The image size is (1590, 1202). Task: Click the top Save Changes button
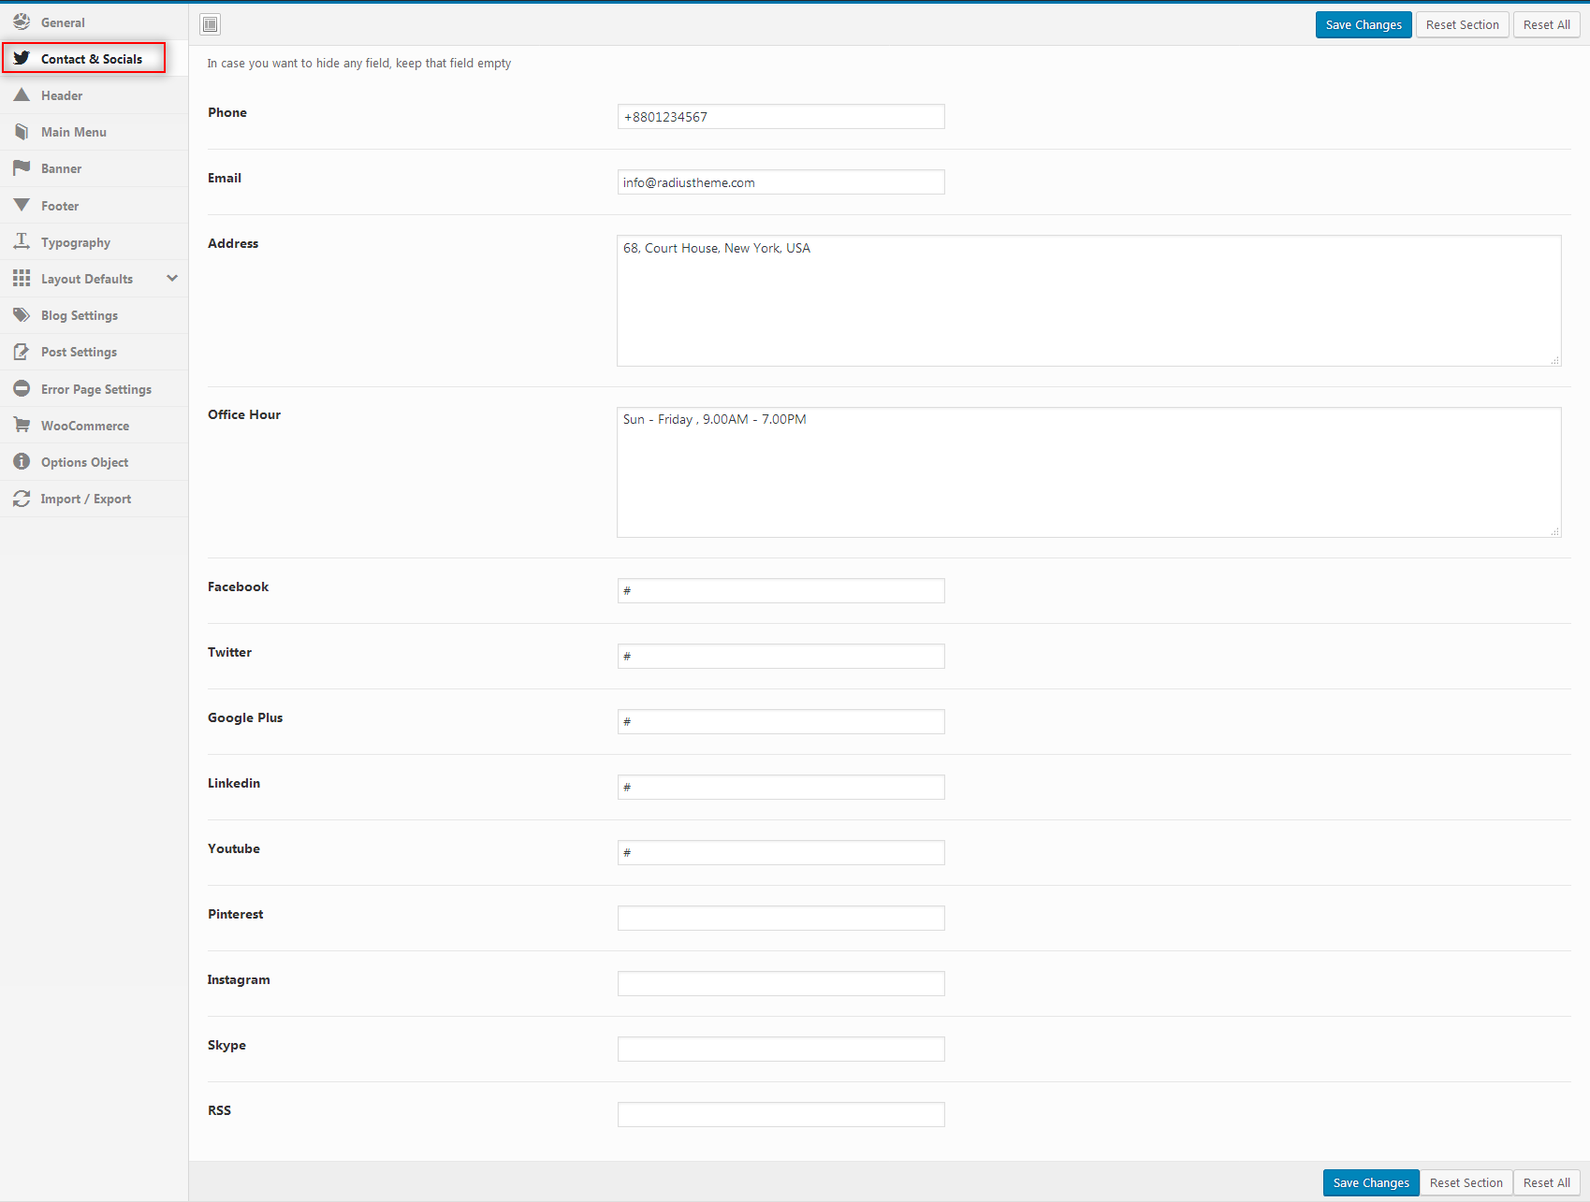[1364, 24]
